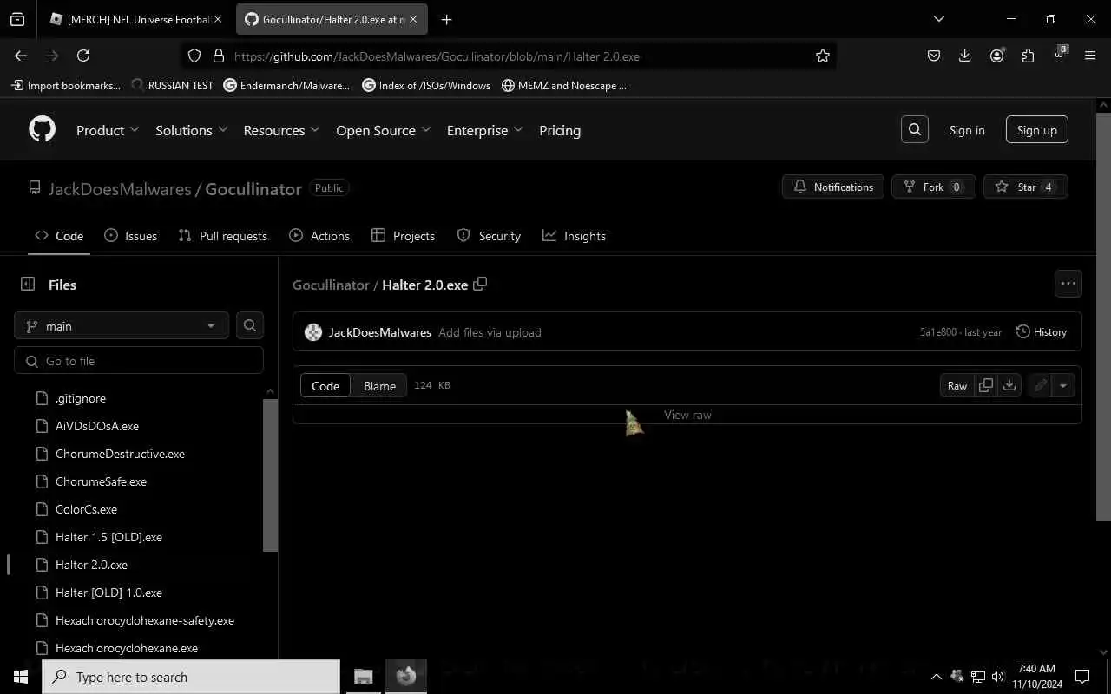Switch to the MERCH NFL Universe tab
Image resolution: width=1111 pixels, height=694 pixels.
pyautogui.click(x=136, y=19)
